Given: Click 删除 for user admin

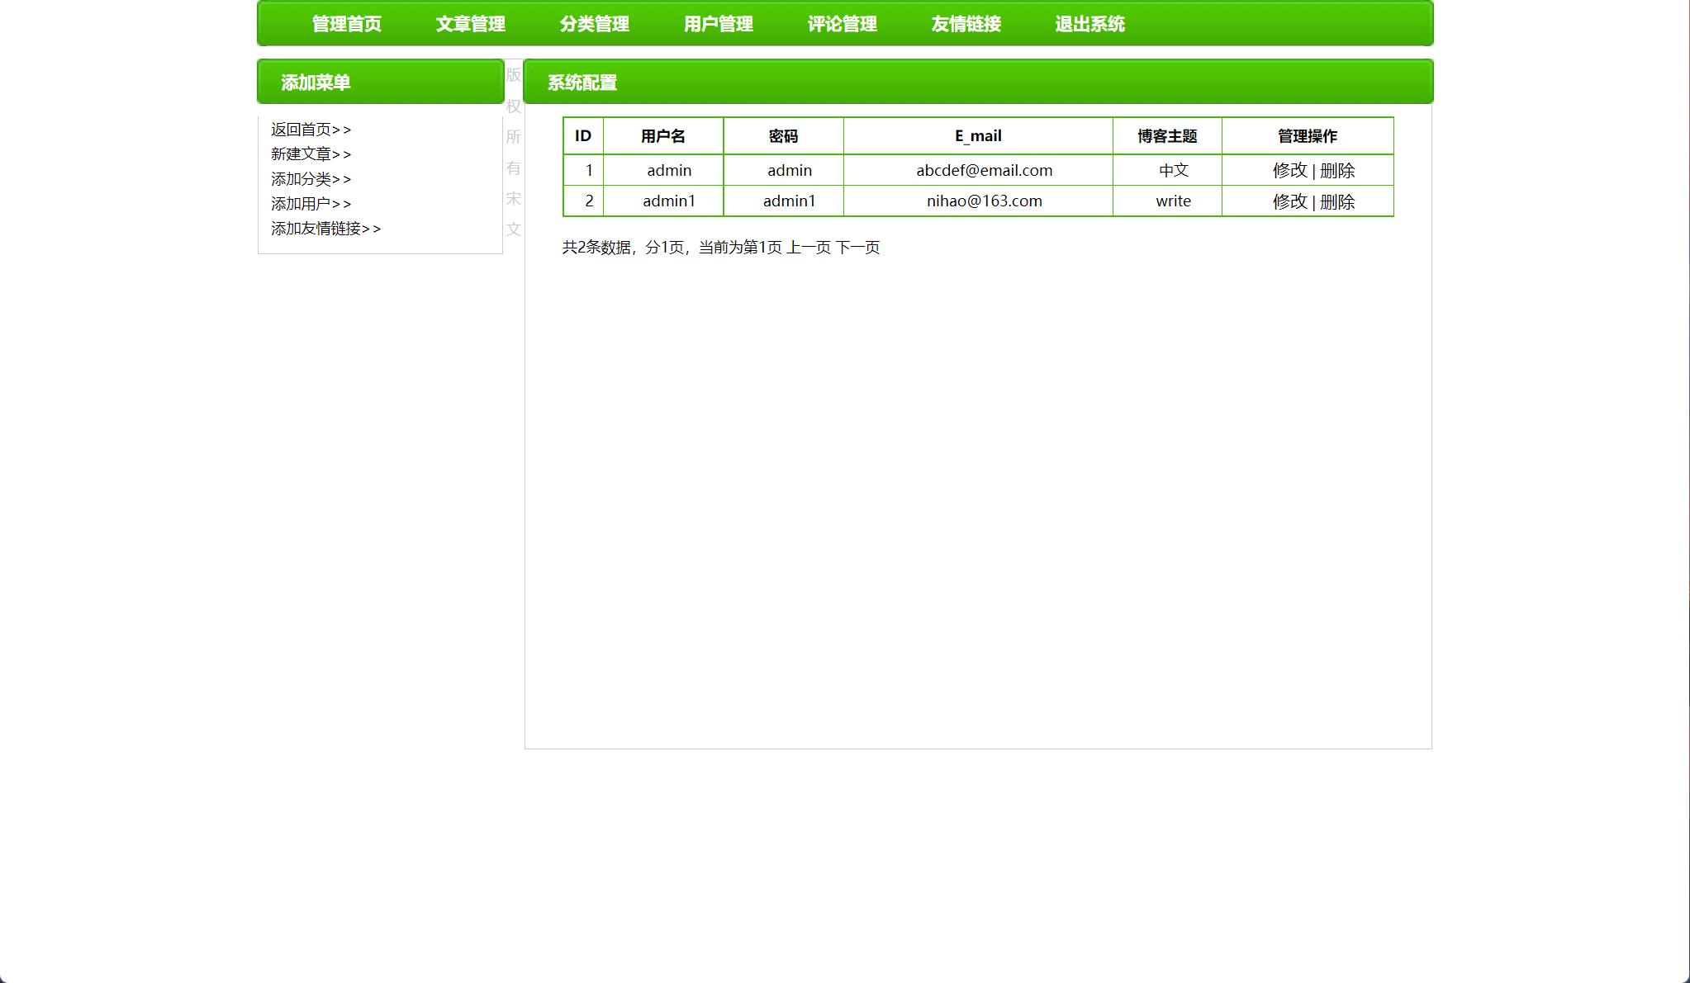Looking at the screenshot, I should (1337, 171).
